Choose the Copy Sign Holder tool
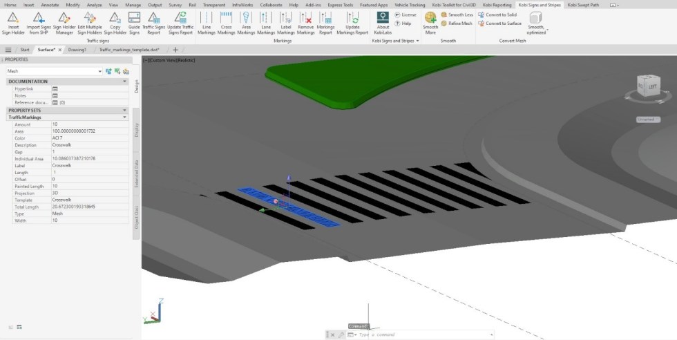The image size is (677, 340). (115, 23)
